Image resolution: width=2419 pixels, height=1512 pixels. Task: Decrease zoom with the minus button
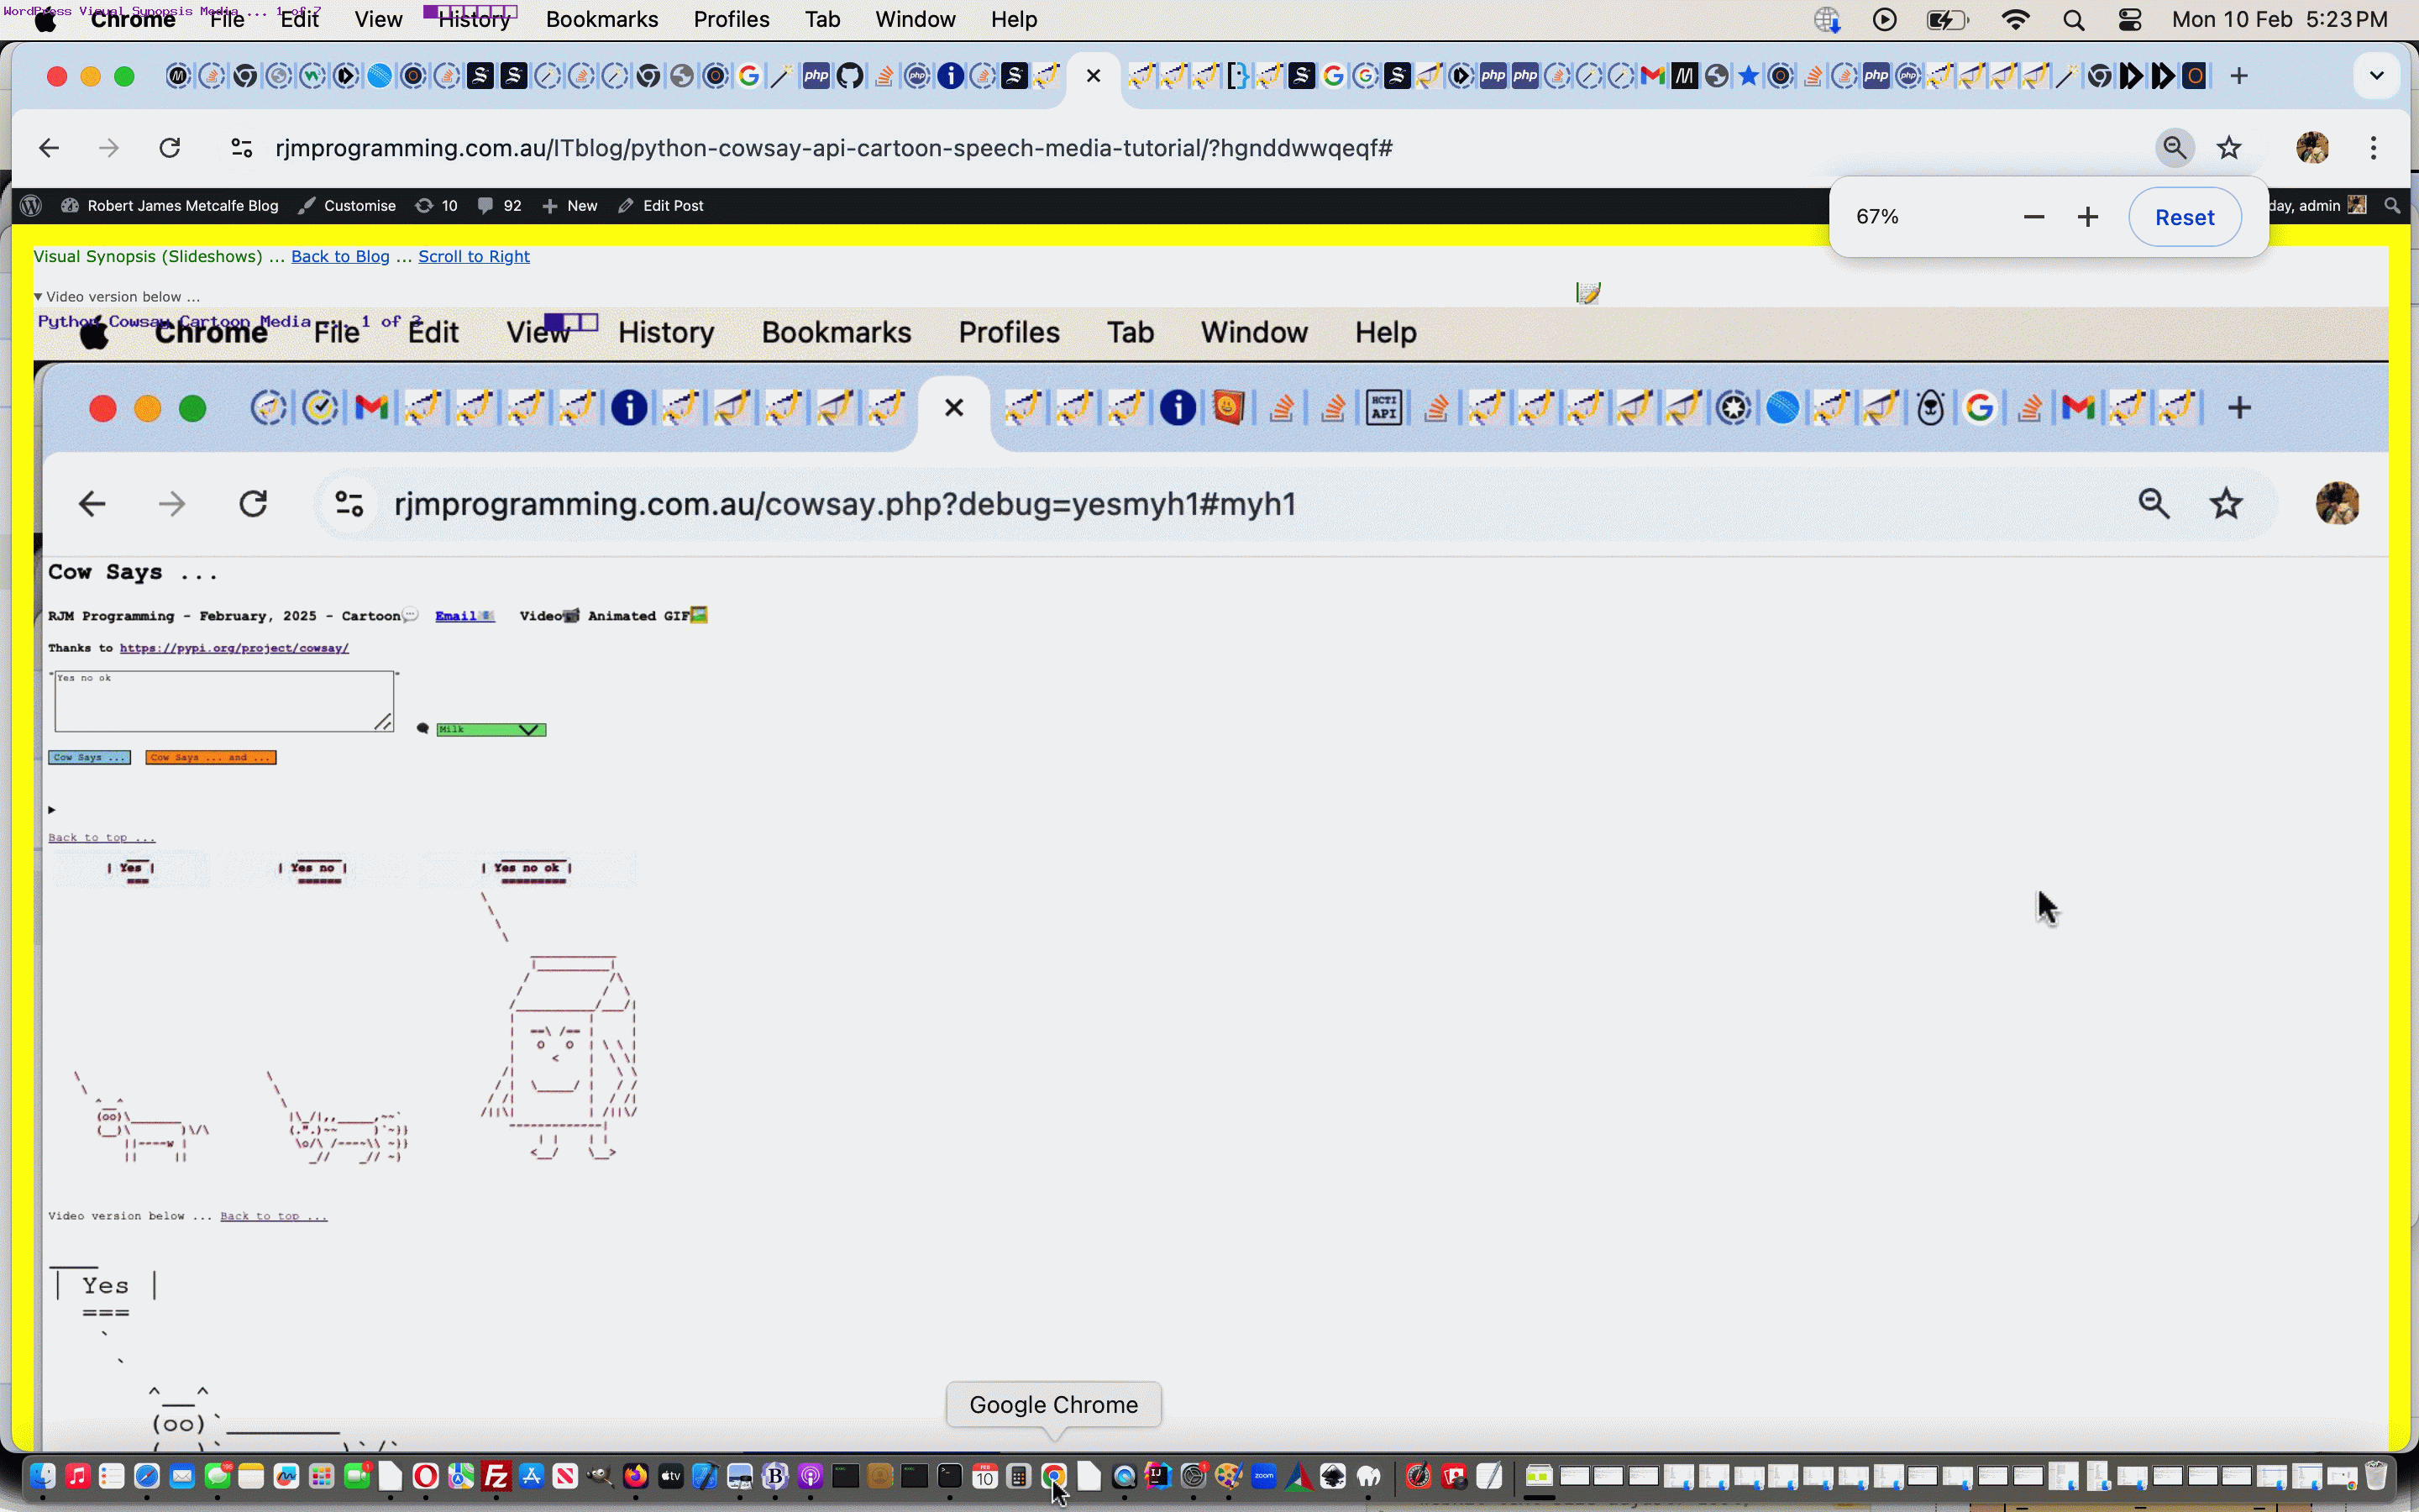(x=2033, y=217)
